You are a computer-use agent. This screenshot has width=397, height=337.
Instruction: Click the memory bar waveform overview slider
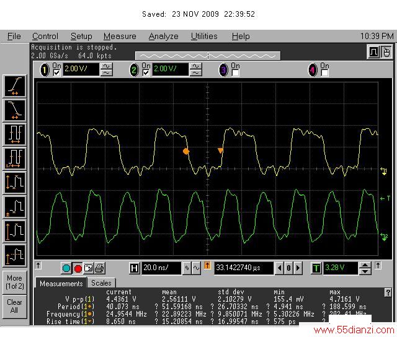click(x=208, y=56)
